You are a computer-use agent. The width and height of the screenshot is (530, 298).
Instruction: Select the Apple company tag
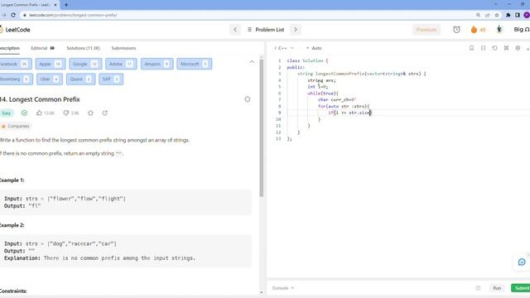50,64
